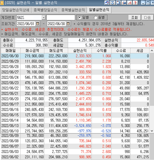Click the 수익률 column header

click(x=102, y=51)
